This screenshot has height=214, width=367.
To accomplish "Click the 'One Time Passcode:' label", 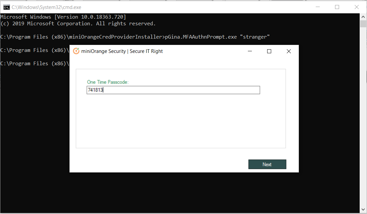I will coord(108,82).
